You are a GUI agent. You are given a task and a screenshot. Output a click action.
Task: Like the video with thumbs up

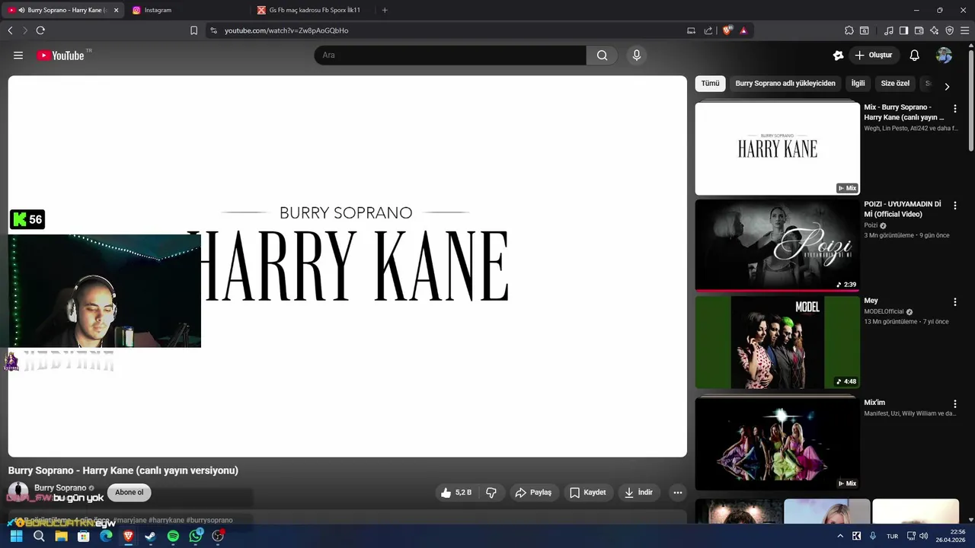pyautogui.click(x=456, y=492)
